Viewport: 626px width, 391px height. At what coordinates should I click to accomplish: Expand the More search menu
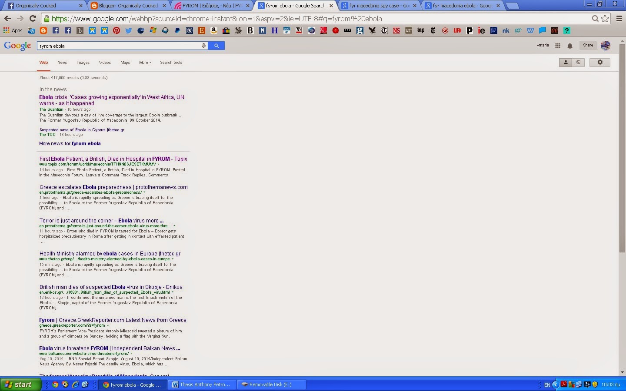tap(145, 63)
